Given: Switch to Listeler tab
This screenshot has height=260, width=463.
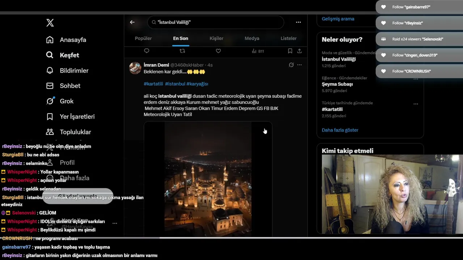Looking at the screenshot, I should (289, 38).
